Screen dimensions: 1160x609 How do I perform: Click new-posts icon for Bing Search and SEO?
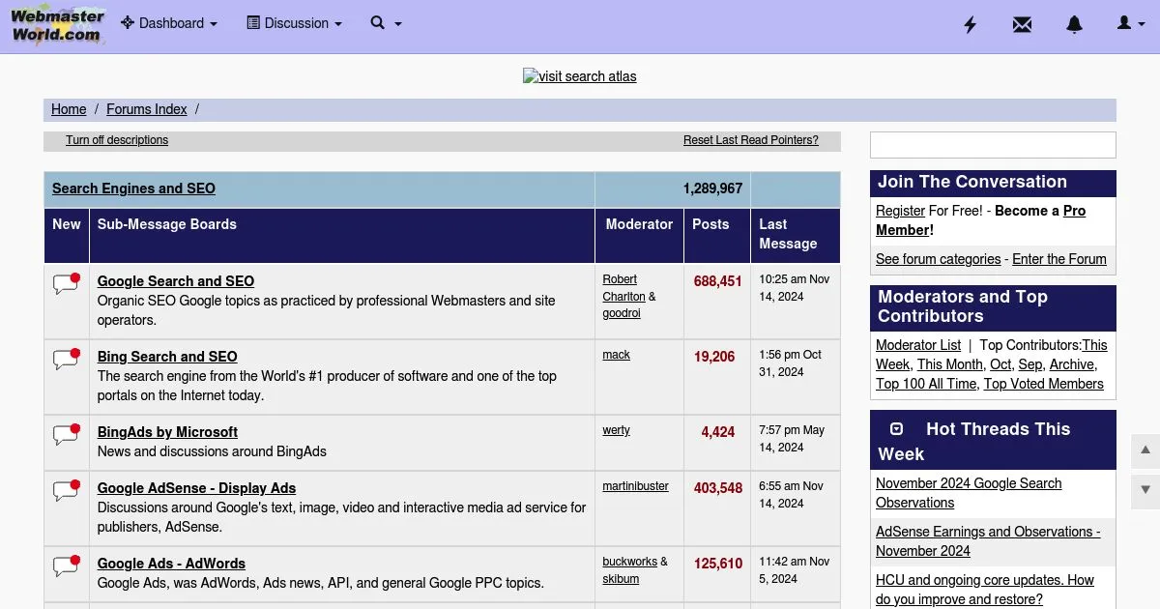pyautogui.click(x=67, y=359)
